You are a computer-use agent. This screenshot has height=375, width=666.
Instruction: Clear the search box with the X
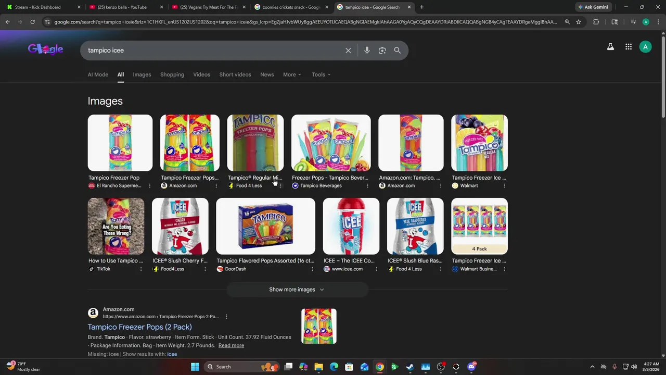coord(348,51)
